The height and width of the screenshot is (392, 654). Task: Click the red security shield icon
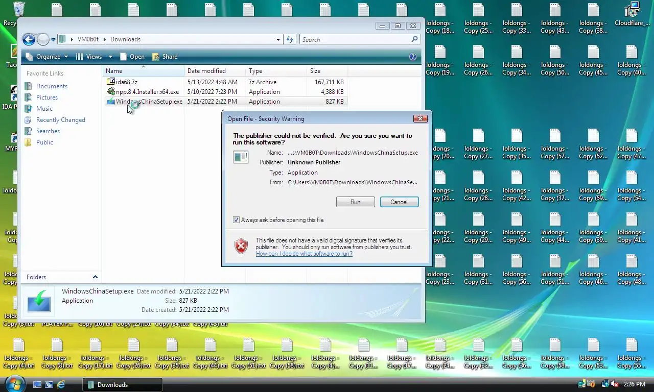241,247
